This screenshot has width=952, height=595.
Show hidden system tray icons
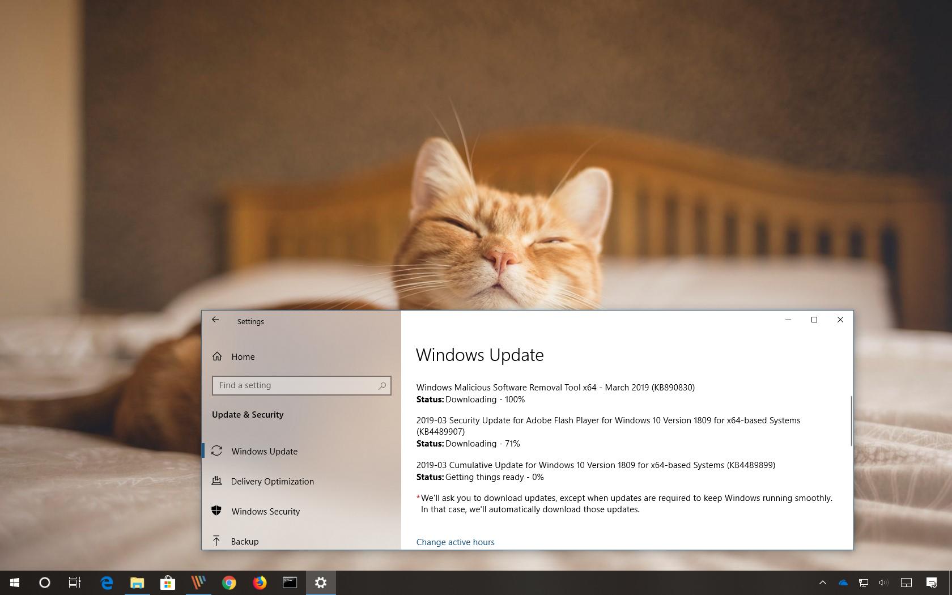[823, 583]
